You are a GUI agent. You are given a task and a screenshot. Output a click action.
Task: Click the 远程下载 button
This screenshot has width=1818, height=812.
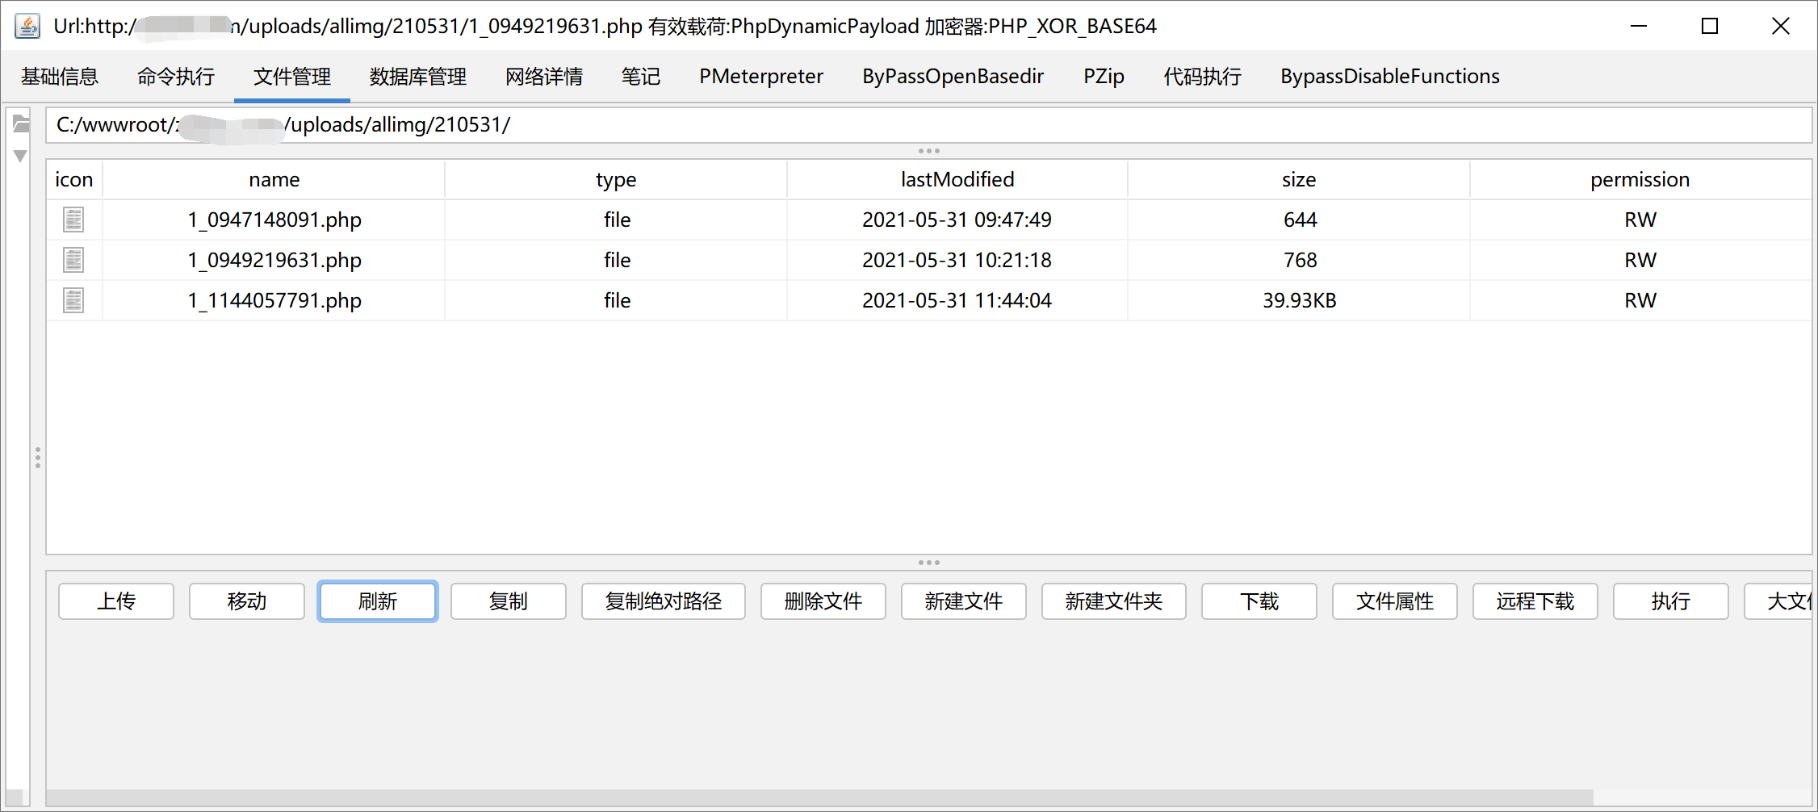(x=1535, y=601)
